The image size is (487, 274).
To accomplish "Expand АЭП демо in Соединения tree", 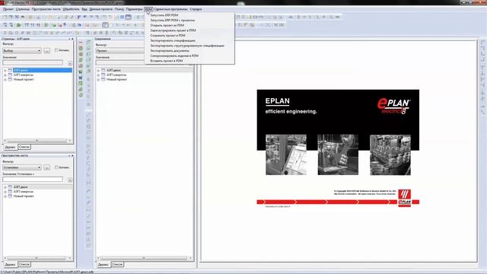I will tap(98, 71).
